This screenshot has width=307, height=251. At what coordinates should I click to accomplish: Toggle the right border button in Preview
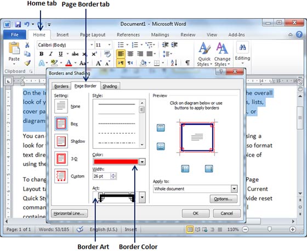click(x=209, y=169)
